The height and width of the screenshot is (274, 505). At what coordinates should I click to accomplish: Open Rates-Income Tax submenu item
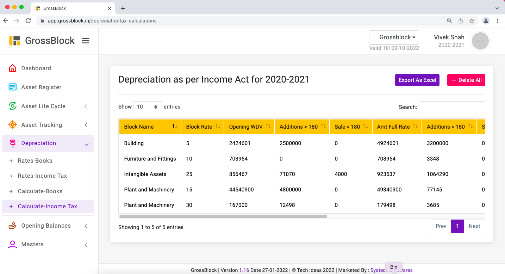pos(42,176)
